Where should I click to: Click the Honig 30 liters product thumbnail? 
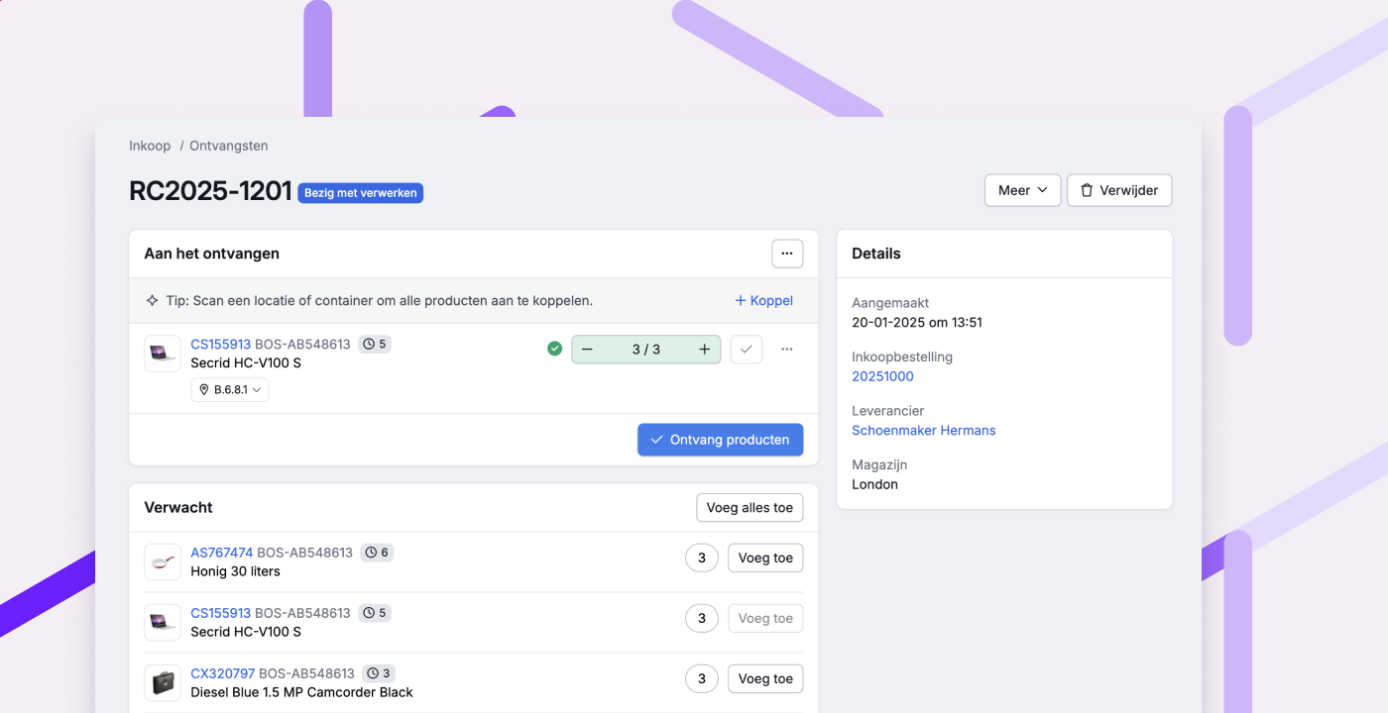[163, 561]
